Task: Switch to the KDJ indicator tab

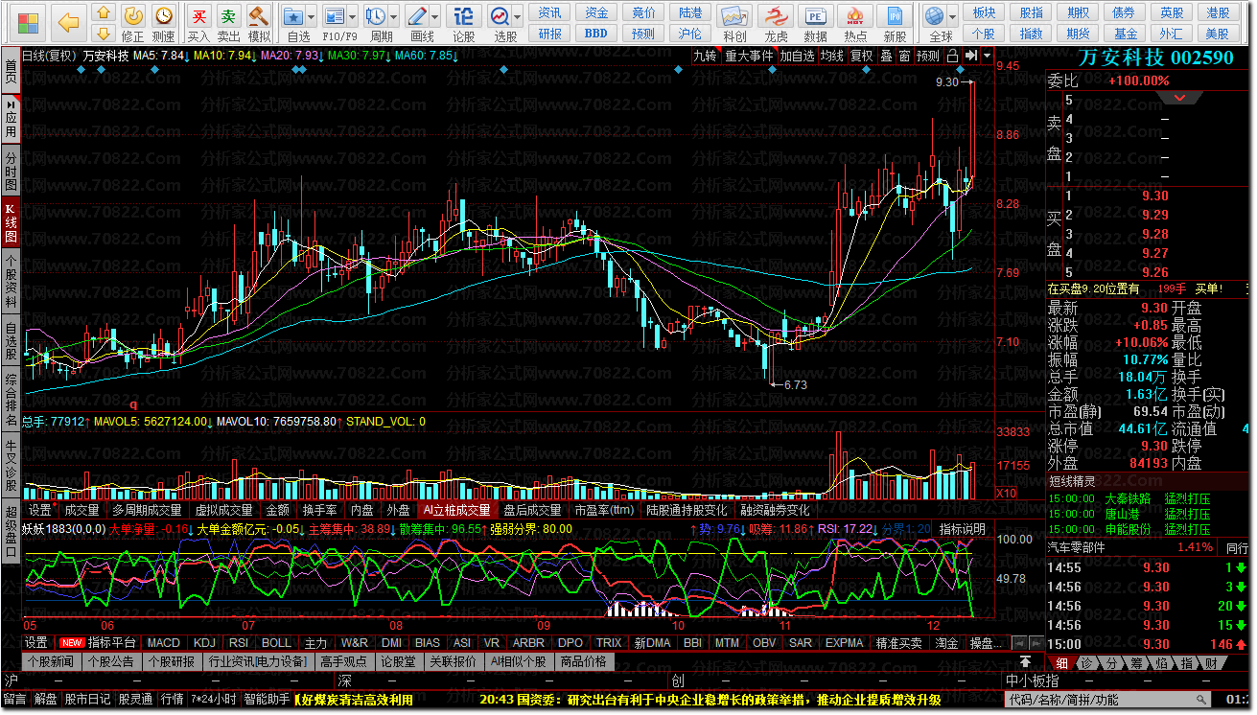Action: pyautogui.click(x=204, y=642)
